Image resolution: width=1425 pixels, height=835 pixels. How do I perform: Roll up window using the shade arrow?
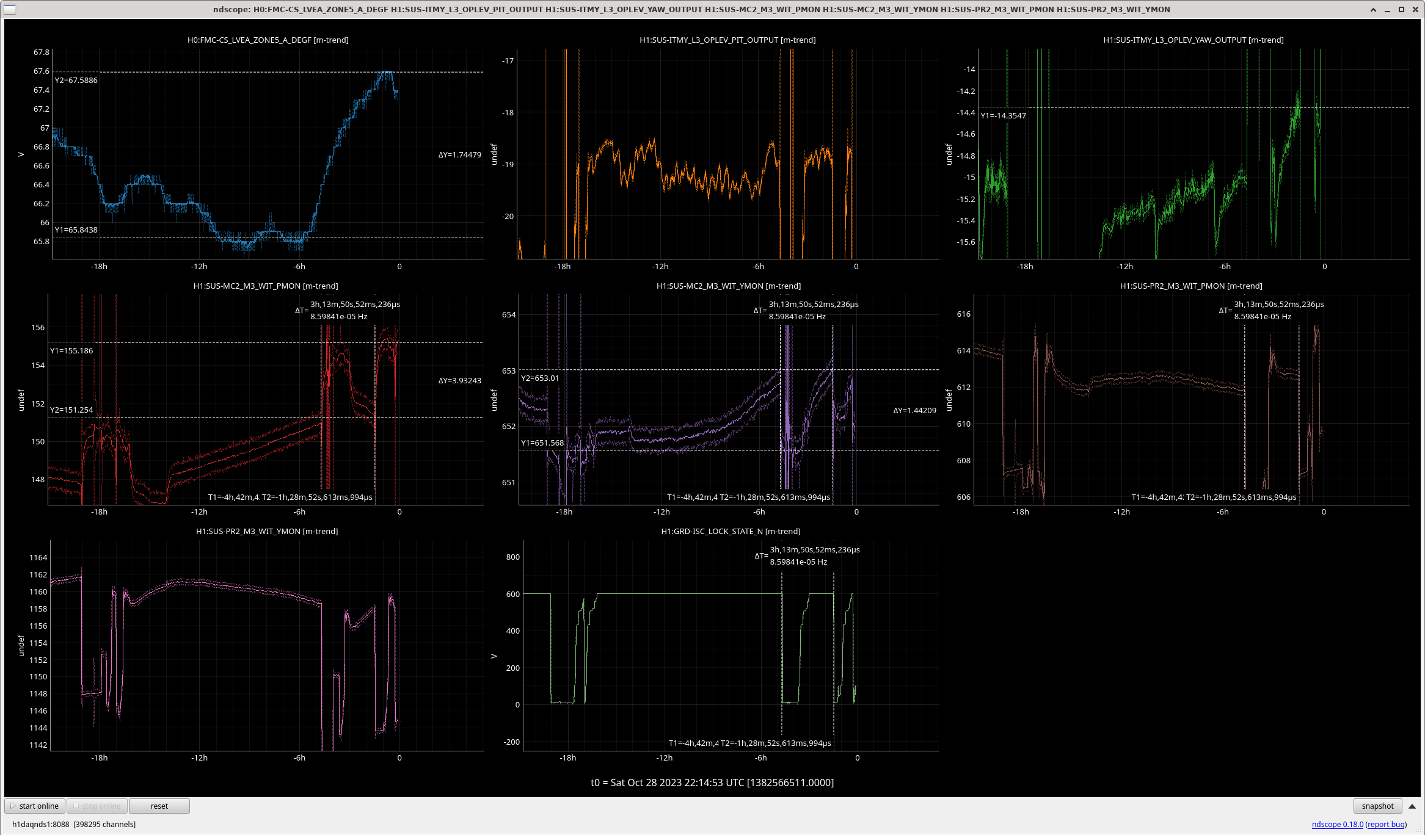[1373, 9]
